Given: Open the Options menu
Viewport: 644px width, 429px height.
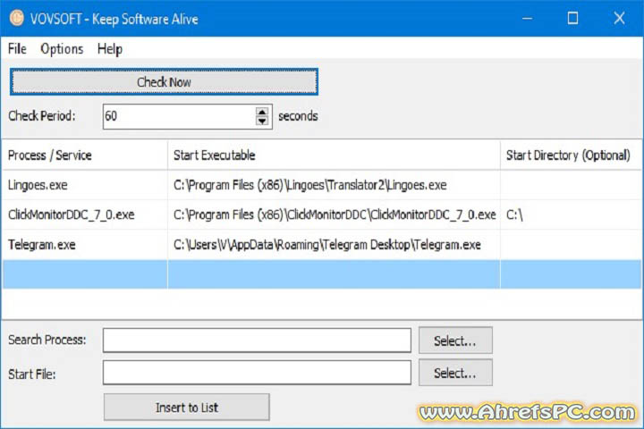Looking at the screenshot, I should pyautogui.click(x=62, y=49).
